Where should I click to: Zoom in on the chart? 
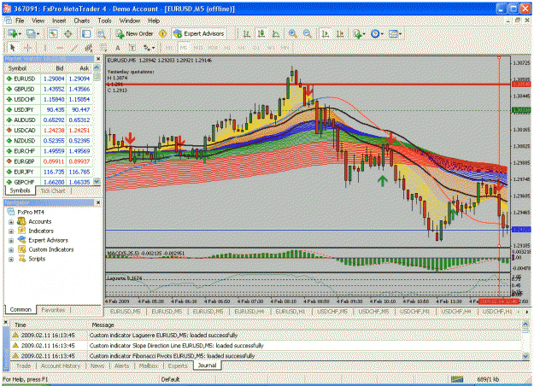click(292, 33)
